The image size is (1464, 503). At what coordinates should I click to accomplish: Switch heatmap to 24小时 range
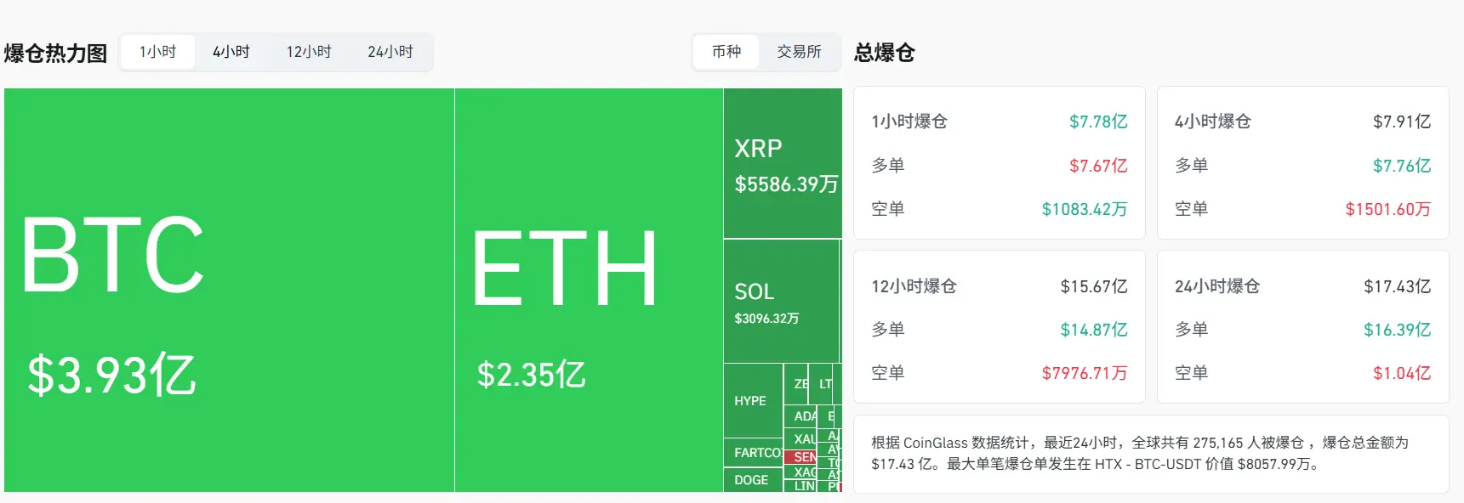(390, 52)
